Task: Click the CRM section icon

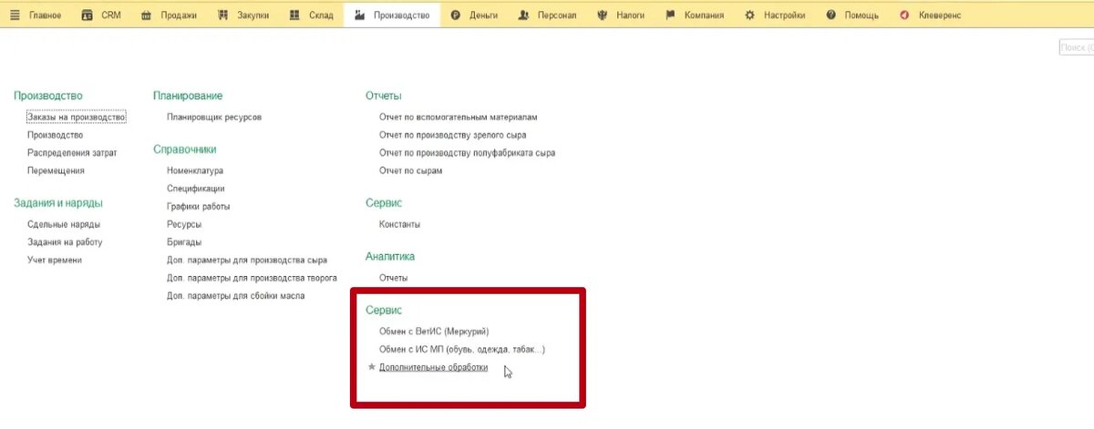Action: [x=87, y=15]
